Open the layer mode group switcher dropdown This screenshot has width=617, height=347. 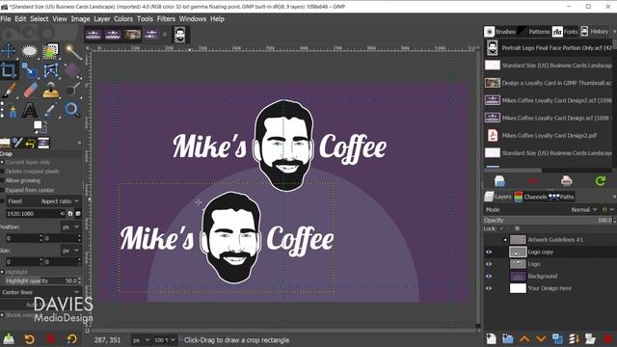click(608, 210)
